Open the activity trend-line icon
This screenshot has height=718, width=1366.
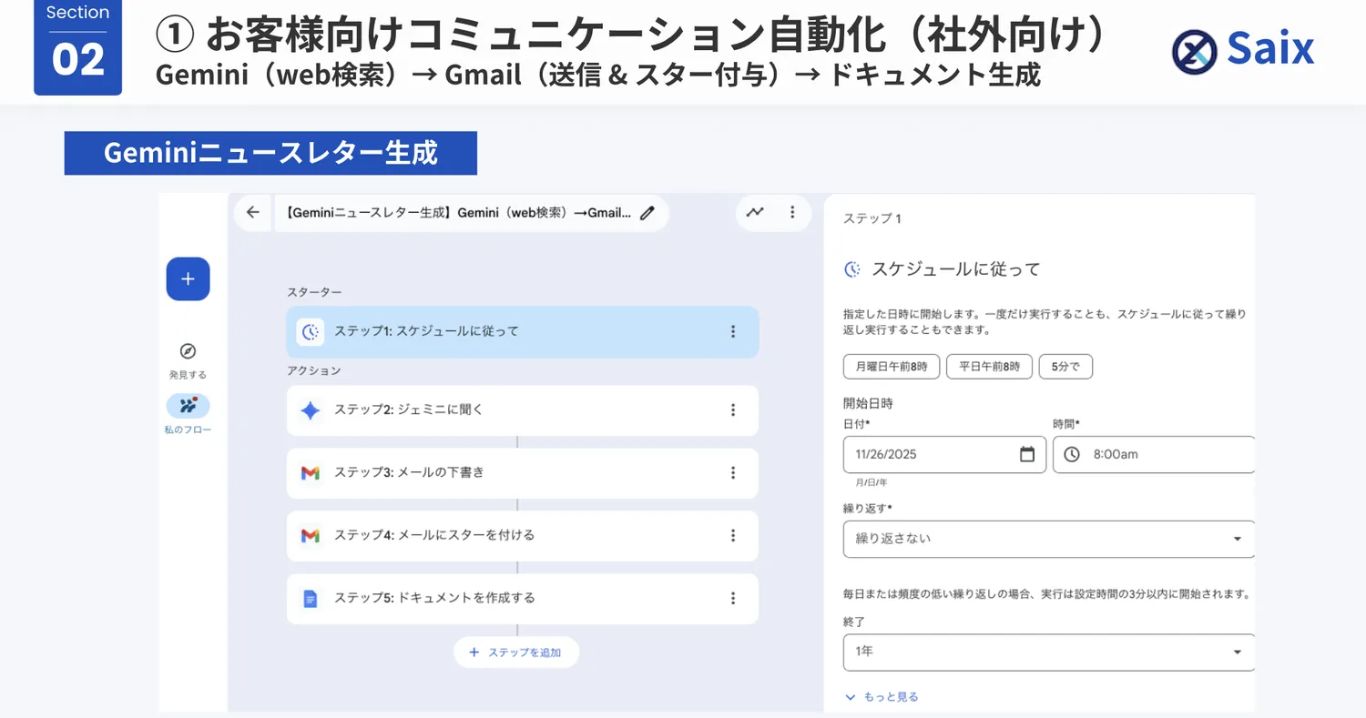pyautogui.click(x=755, y=212)
